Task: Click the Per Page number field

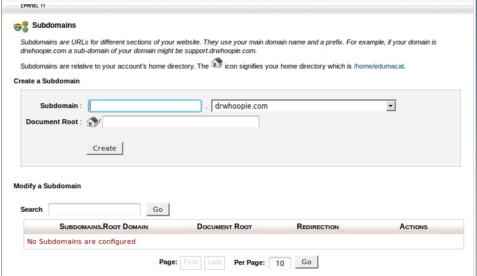Action: click(279, 263)
